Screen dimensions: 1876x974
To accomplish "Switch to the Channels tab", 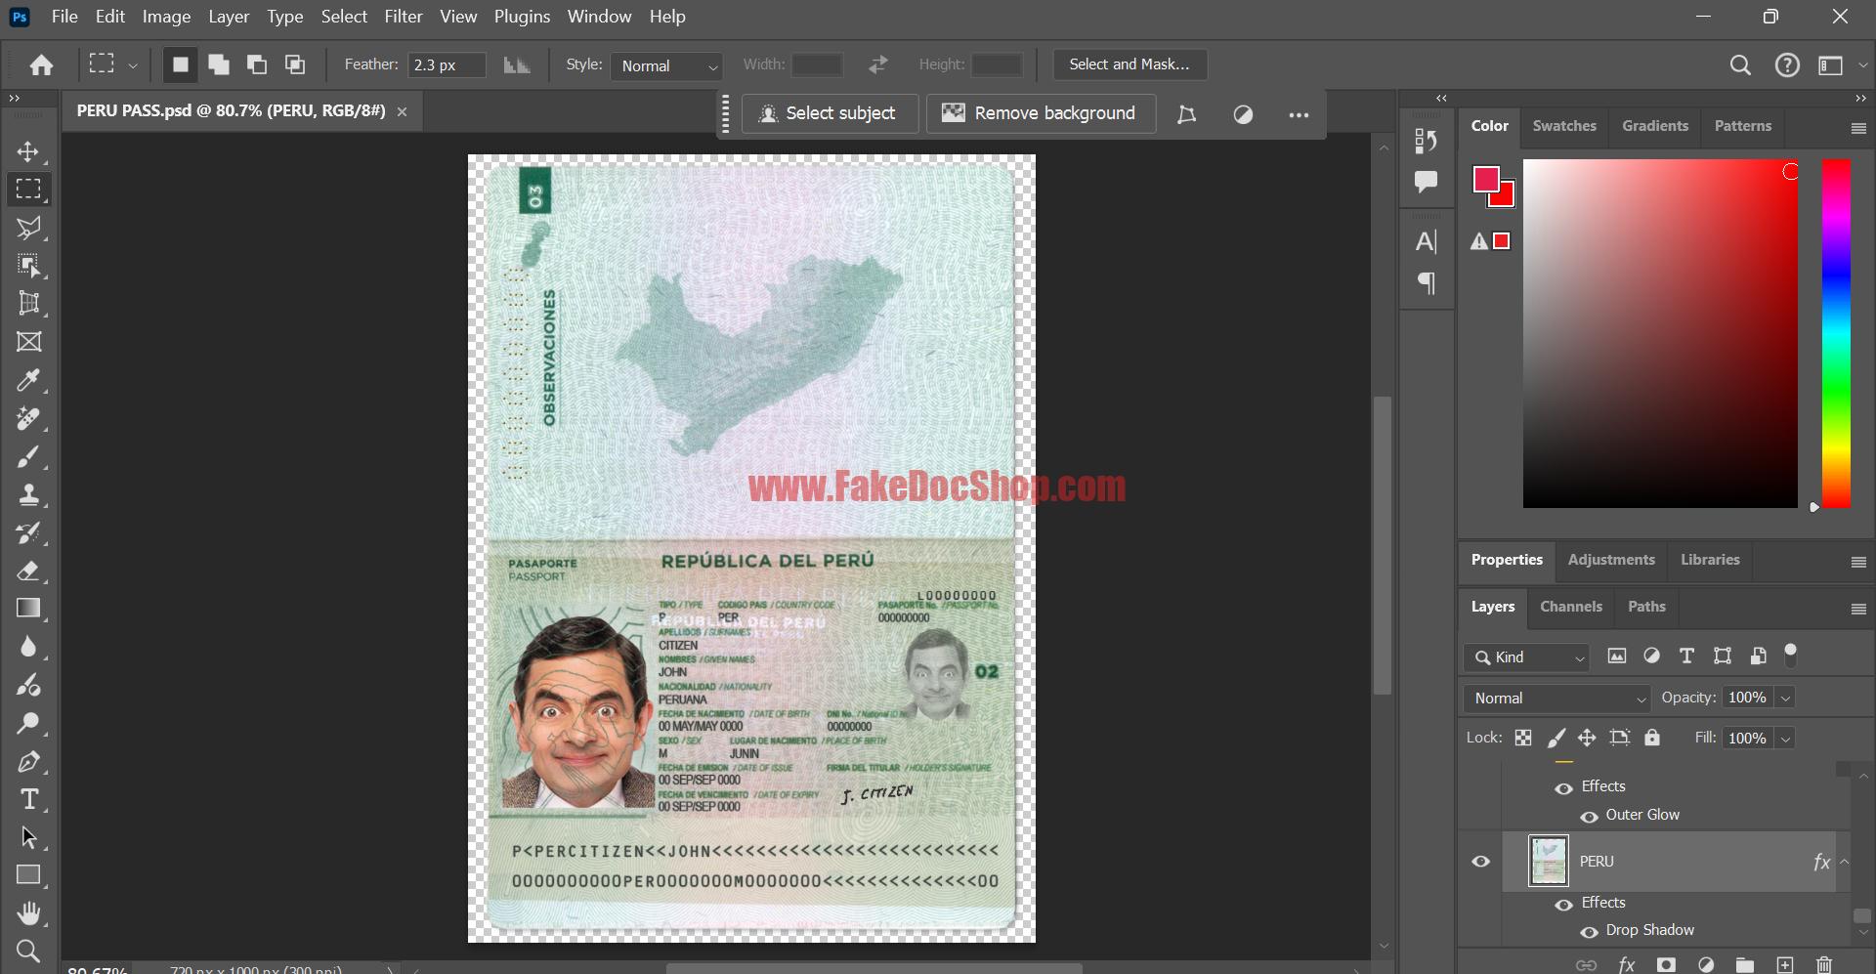I will pos(1571,607).
